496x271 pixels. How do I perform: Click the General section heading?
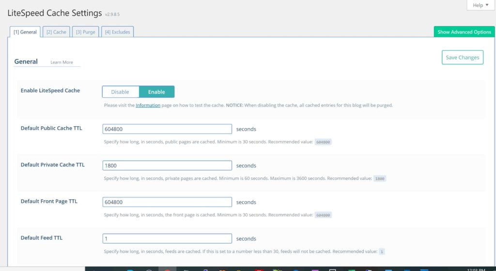[26, 61]
